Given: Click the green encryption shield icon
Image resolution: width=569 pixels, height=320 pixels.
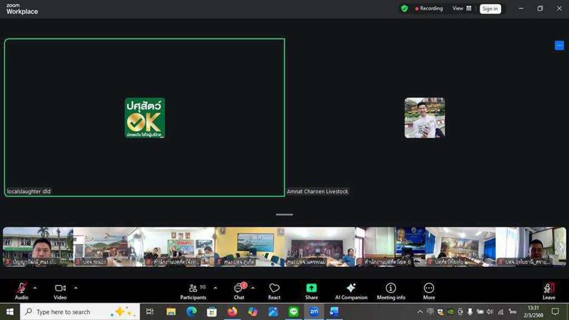Looking at the screenshot, I should pos(405,8).
